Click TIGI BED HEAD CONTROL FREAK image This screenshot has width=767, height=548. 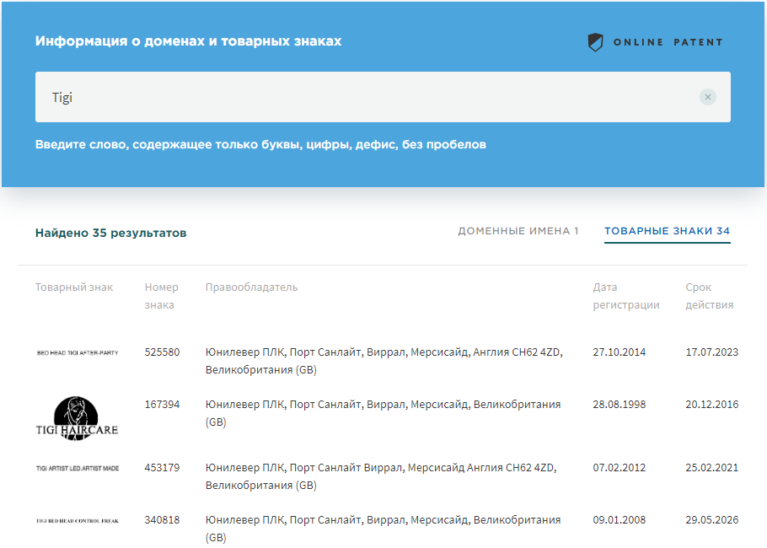78,521
